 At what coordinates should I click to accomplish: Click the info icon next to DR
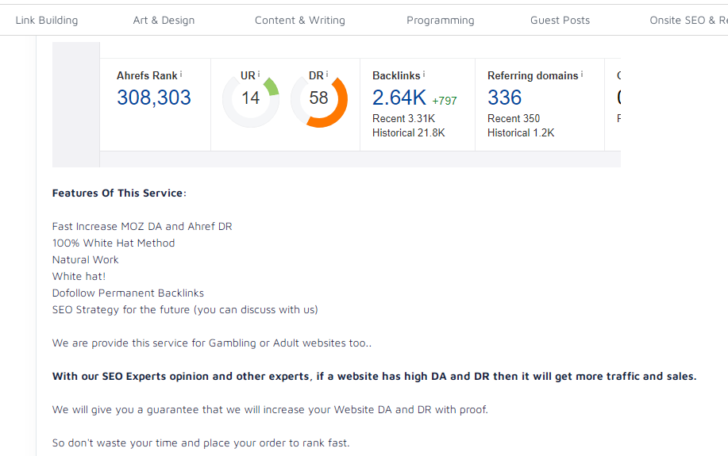pyautogui.click(x=327, y=74)
